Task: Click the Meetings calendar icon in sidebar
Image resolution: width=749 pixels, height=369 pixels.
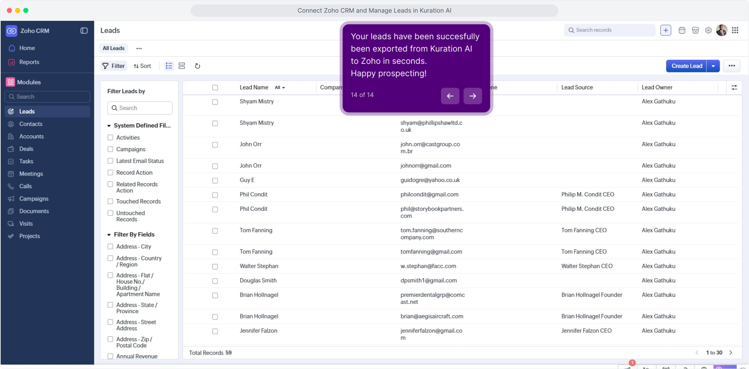Action: [x=11, y=174]
